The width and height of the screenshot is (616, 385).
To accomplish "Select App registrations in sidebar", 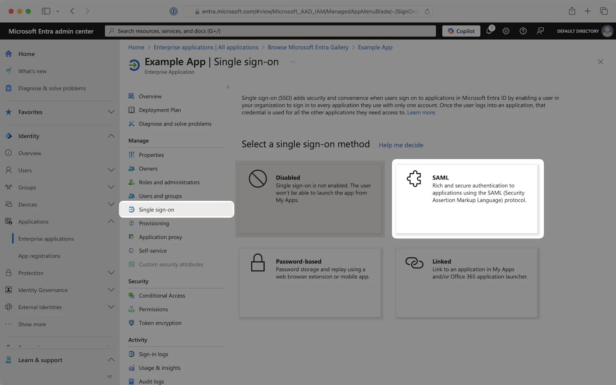I will click(x=39, y=256).
